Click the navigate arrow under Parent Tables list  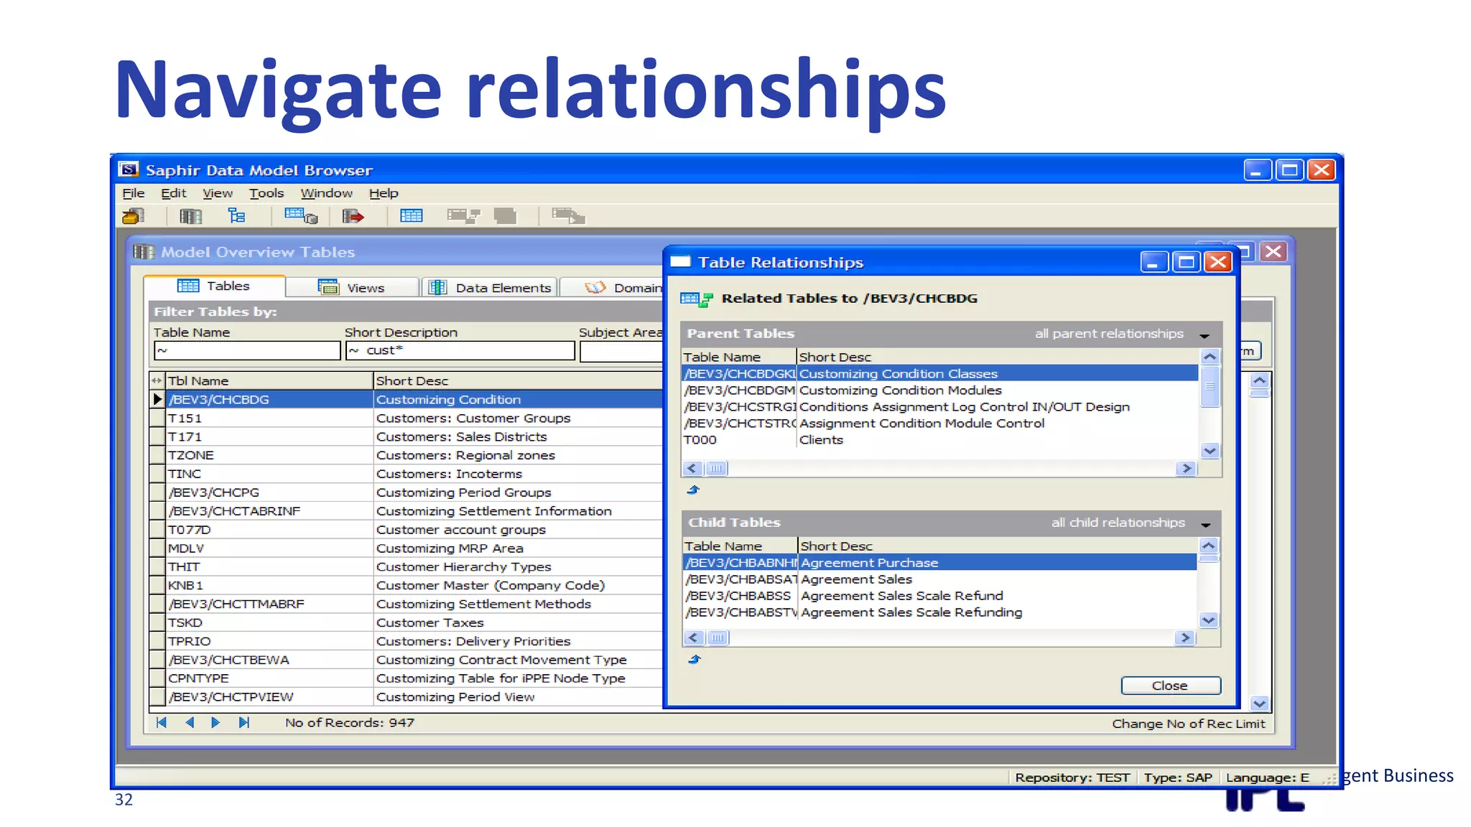693,490
